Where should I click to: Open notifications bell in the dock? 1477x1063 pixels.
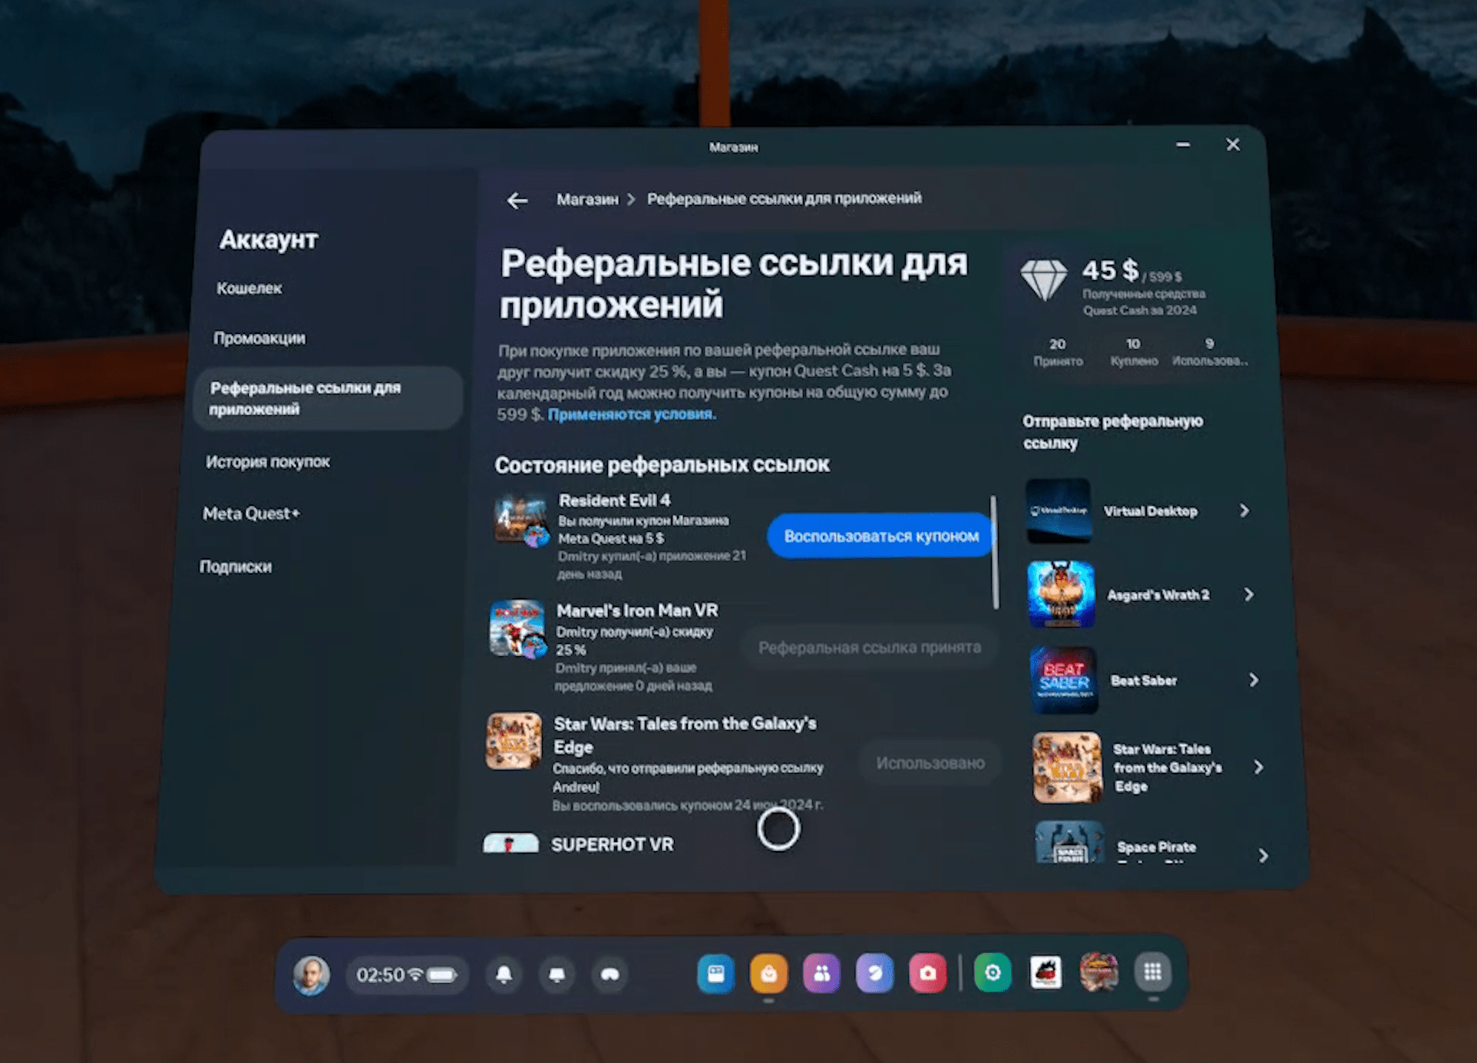point(504,974)
